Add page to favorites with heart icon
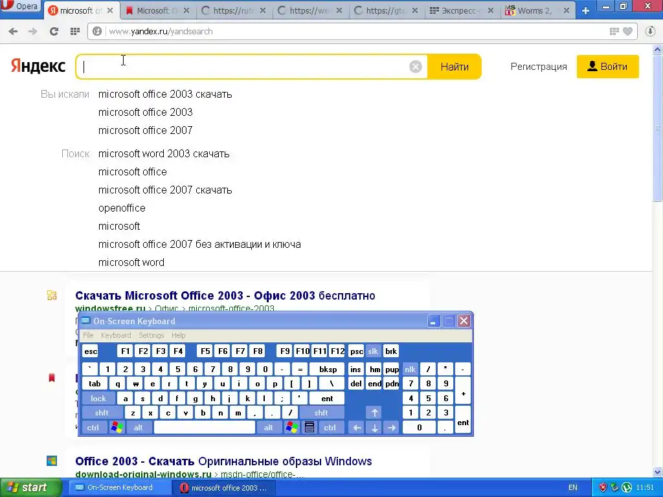Screen dimensions: 663x497 [628, 31]
